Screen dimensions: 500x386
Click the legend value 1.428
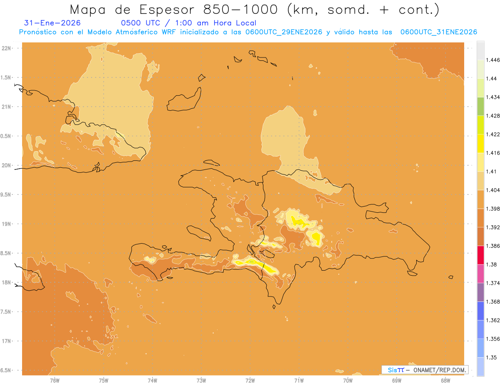pyautogui.click(x=492, y=116)
